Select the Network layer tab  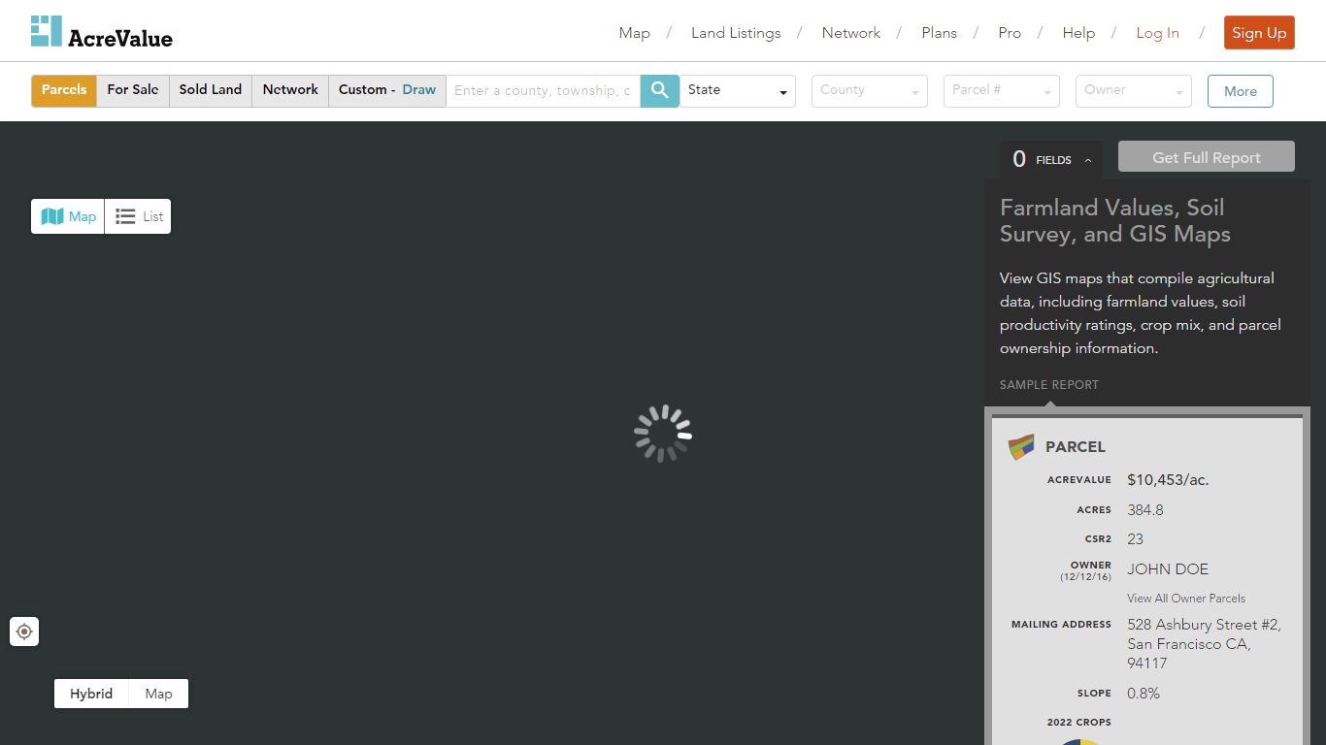[290, 90]
